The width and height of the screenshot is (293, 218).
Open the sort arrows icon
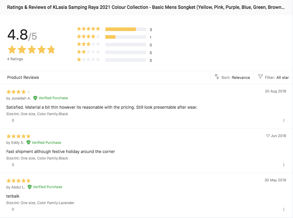coord(217,77)
